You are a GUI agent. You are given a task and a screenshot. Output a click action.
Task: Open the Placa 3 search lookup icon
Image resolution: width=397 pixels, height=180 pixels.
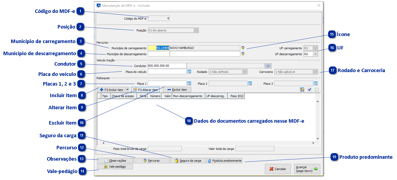[x=316, y=84]
